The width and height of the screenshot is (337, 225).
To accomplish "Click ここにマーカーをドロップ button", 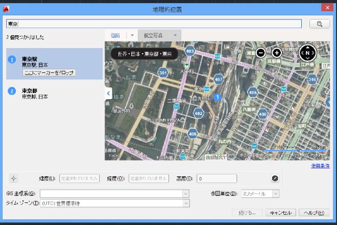I will [x=49, y=73].
